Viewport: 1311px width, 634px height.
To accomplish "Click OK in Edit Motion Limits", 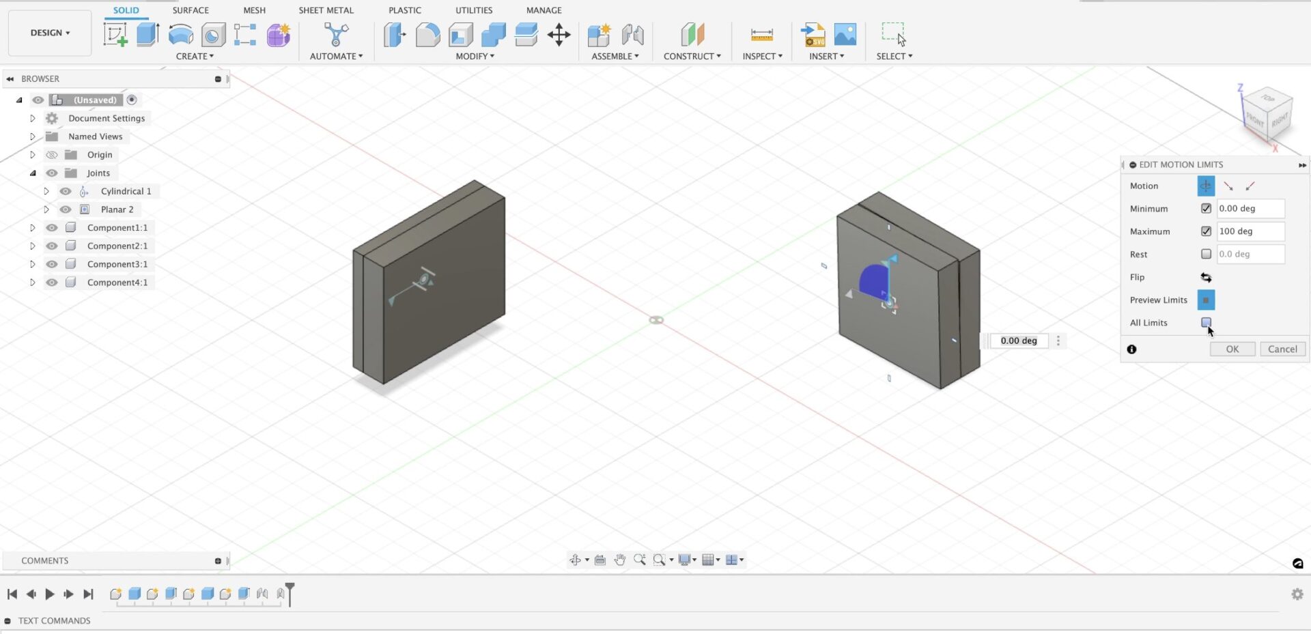I will pos(1232,349).
